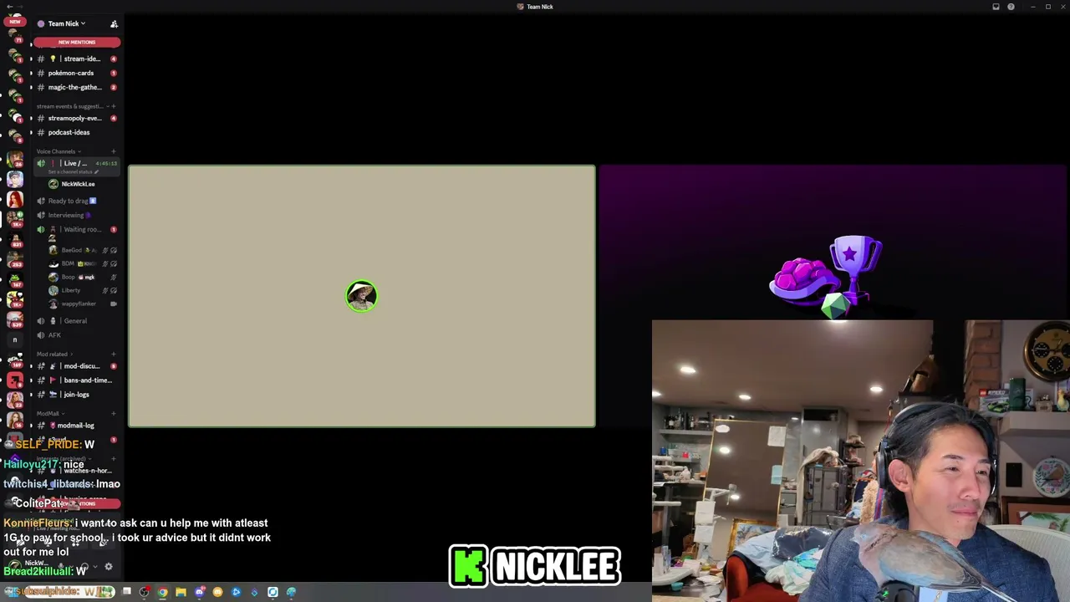This screenshot has height=602, width=1070.
Task: Open the bans-and-timeouts channel
Action: [x=77, y=380]
